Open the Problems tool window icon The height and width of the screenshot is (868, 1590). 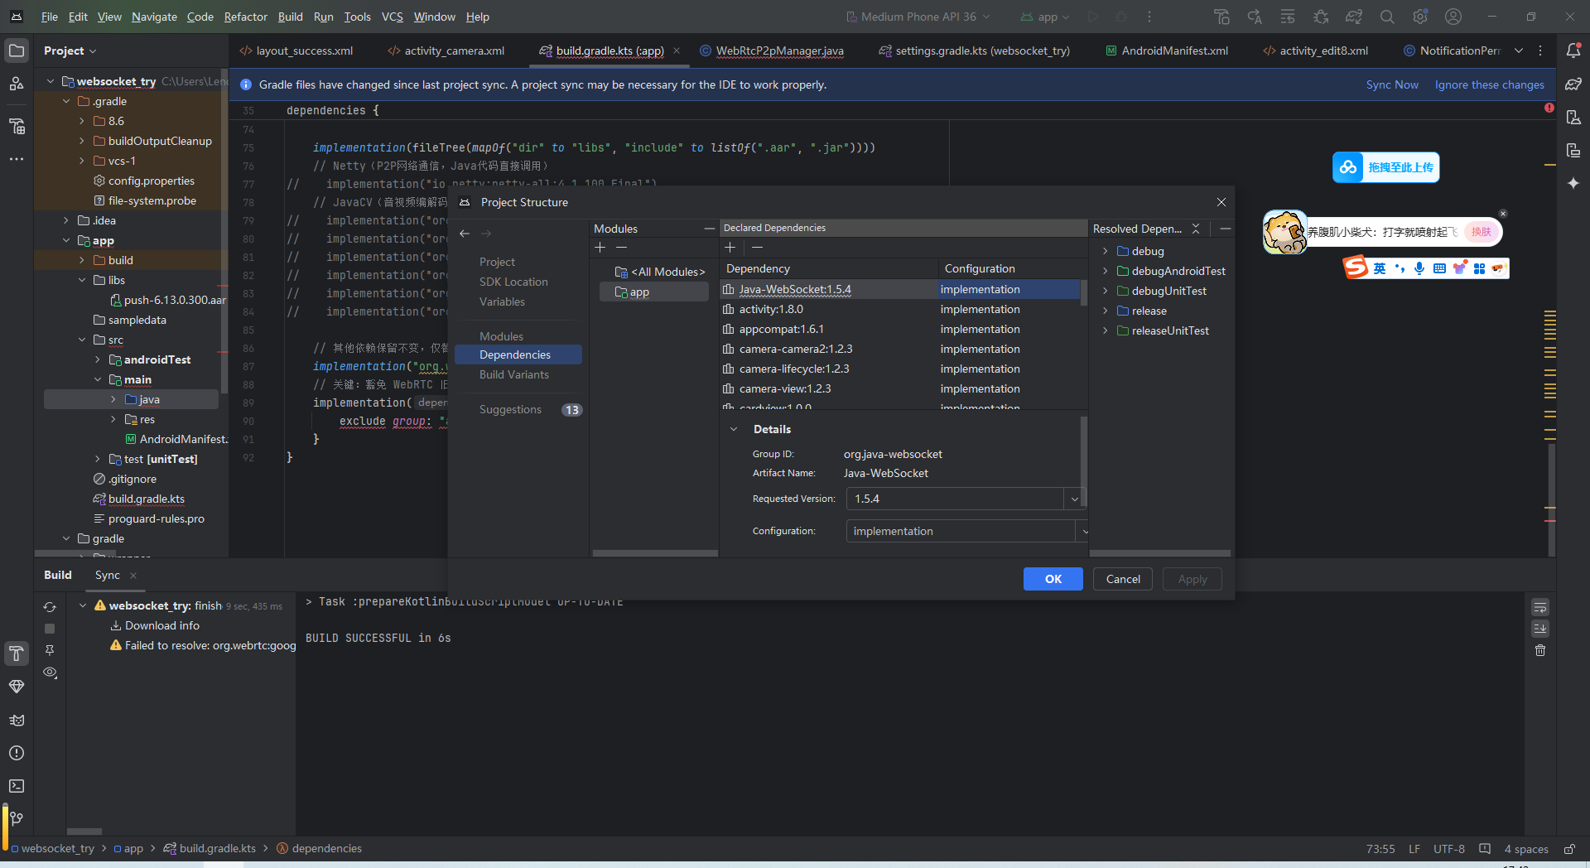coord(17,753)
